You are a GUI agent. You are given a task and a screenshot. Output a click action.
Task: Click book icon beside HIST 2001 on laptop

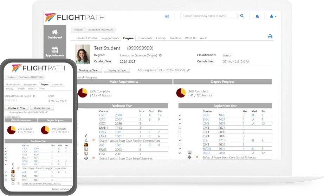86,154
